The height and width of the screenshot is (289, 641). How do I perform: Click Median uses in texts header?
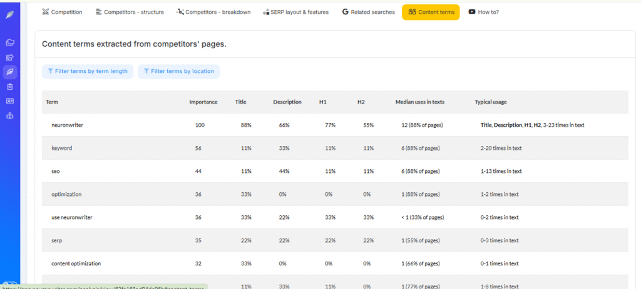click(x=420, y=102)
